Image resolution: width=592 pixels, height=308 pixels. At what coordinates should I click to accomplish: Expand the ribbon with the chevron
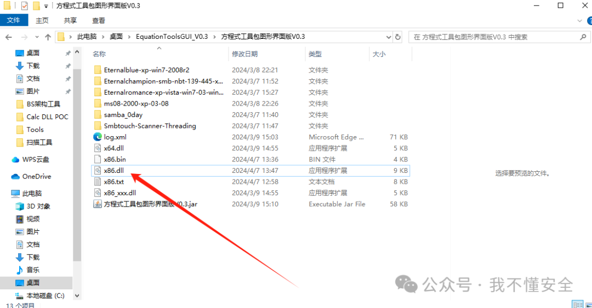coord(579,21)
